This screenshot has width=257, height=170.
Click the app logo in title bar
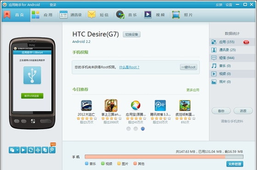tap(5, 5)
